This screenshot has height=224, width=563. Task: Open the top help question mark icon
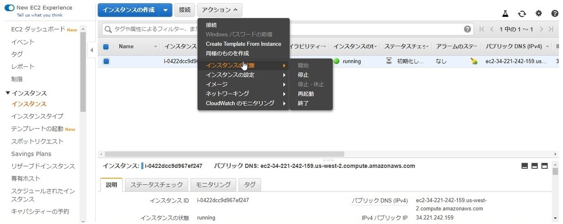coord(554,14)
